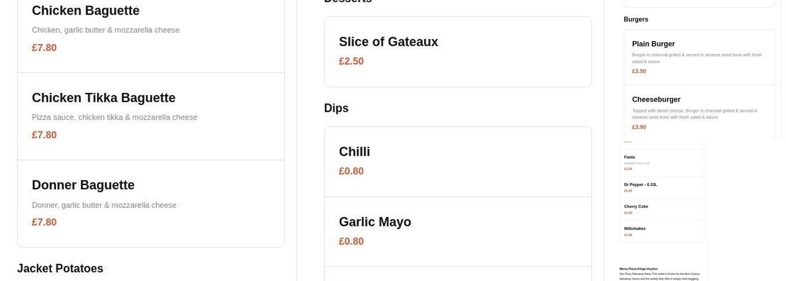Select the Plain Burger item
The width and height of the screenshot is (786, 281).
[x=653, y=44]
